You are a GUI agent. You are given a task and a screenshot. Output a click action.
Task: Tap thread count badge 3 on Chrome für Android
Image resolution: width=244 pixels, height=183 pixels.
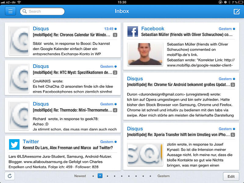233,85
